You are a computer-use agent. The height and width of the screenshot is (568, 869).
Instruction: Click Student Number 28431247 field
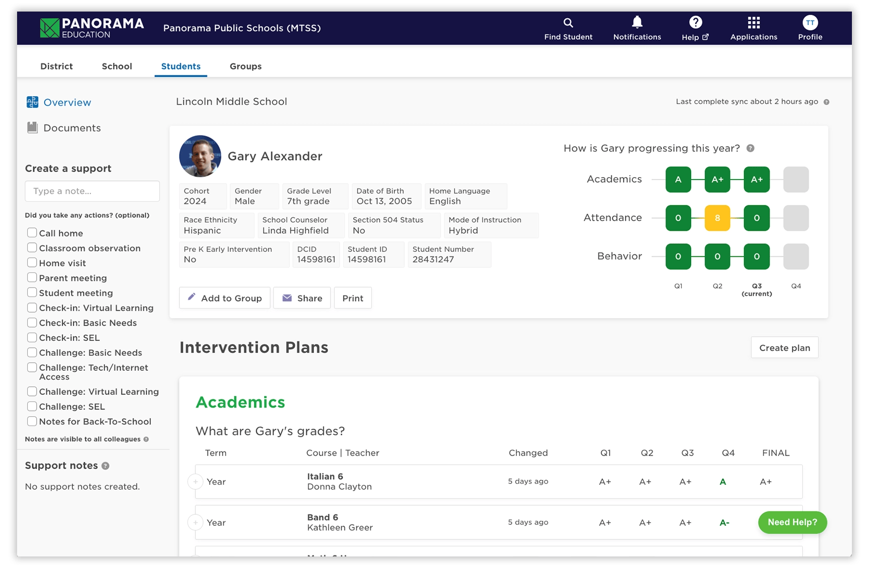(450, 254)
